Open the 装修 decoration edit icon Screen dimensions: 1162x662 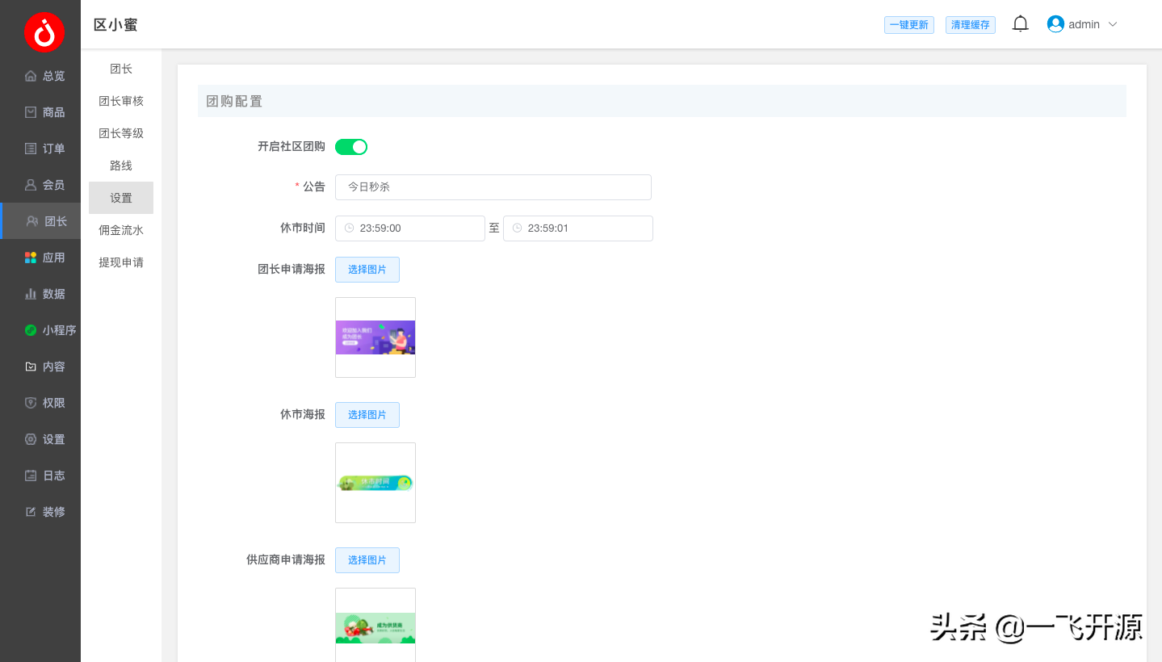click(31, 512)
